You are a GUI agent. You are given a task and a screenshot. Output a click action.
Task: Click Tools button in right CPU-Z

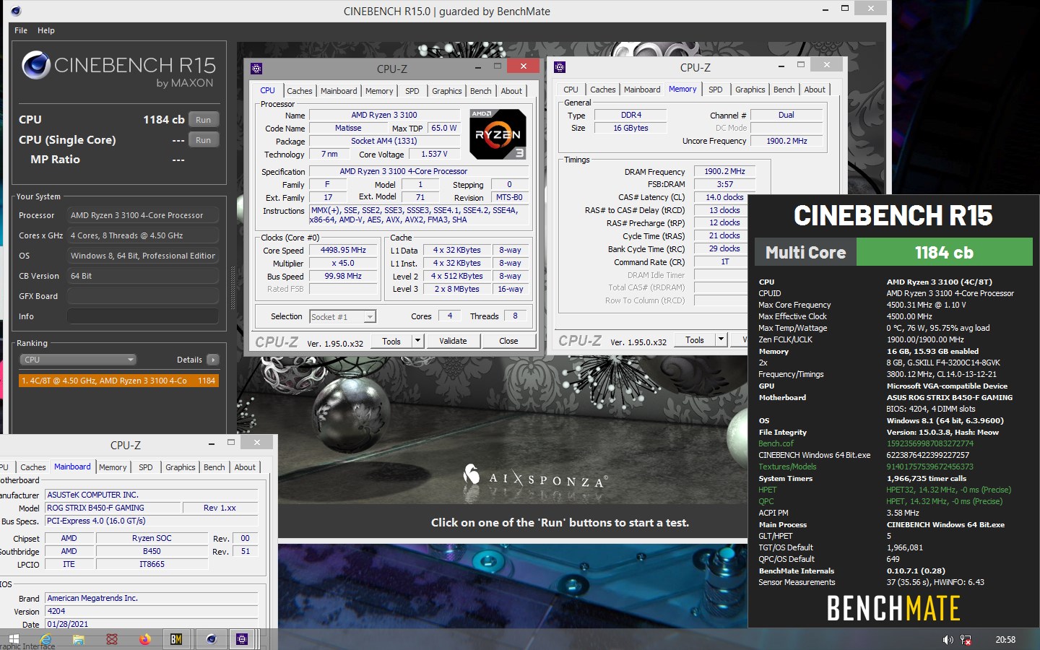[x=695, y=340]
